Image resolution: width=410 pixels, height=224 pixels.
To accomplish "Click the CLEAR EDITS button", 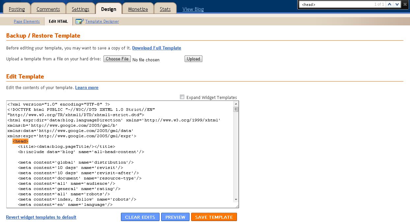I will click(x=140, y=217).
